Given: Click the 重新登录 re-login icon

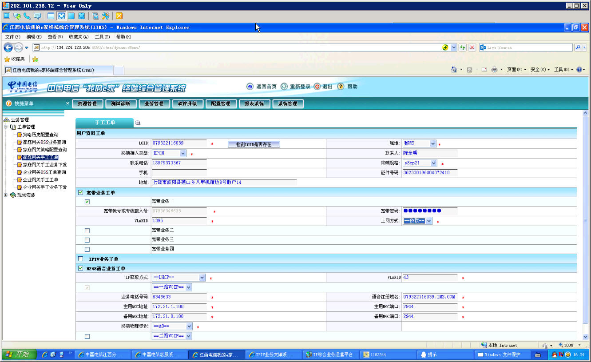Looking at the screenshot, I should [284, 87].
